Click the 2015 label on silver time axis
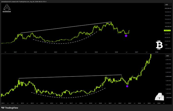Screen dimensions: 173x111 pyautogui.click(x=52, y=103)
